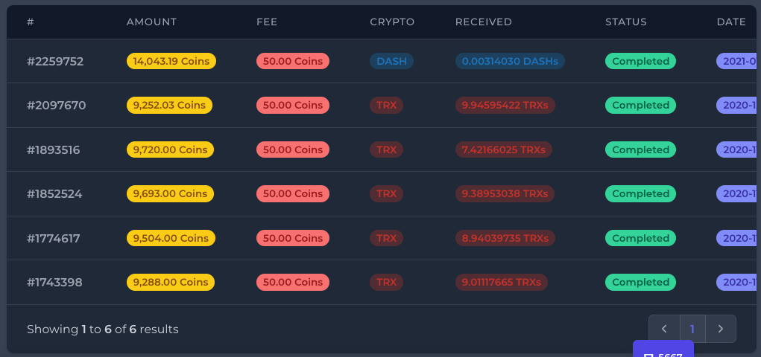Screen dimensions: 761x357
Task: Click the AMOUNT column header
Action: [x=151, y=22]
